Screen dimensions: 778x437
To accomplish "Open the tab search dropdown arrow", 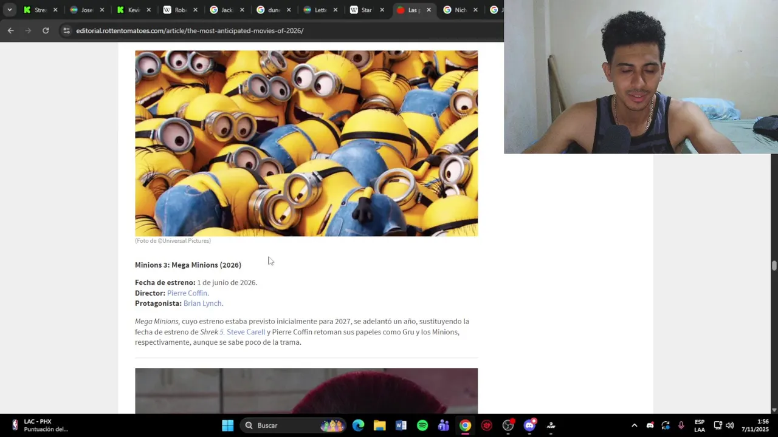I will (9, 10).
